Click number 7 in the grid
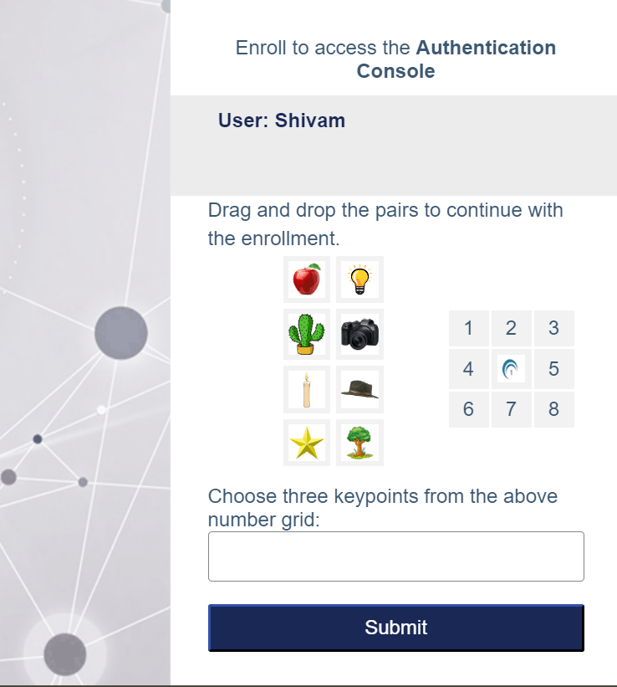Screen dimensions: 617x687 (x=511, y=409)
